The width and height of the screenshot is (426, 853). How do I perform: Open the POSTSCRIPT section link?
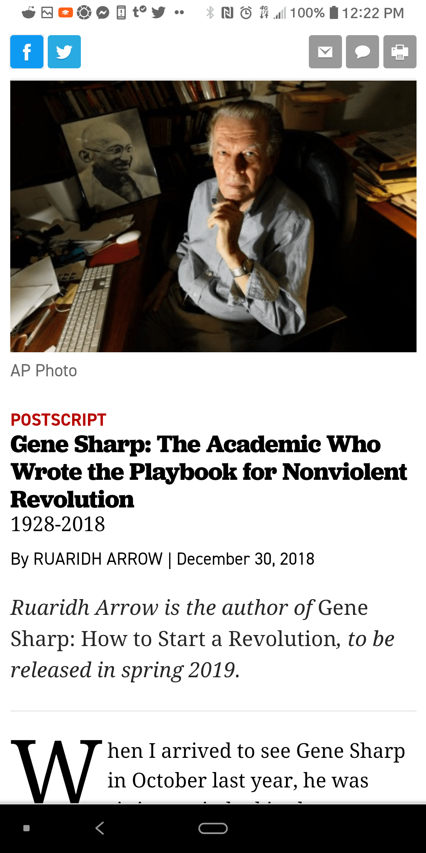[58, 419]
